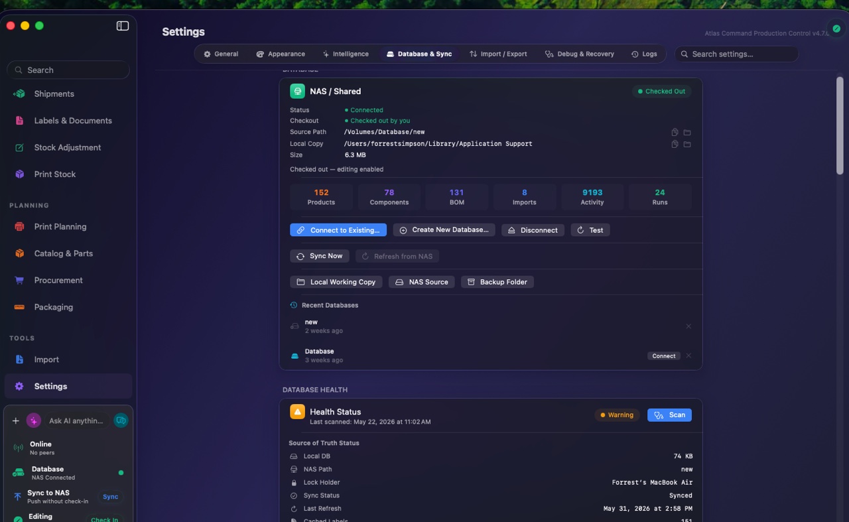
Task: Switch to the General tab
Action: [x=221, y=54]
